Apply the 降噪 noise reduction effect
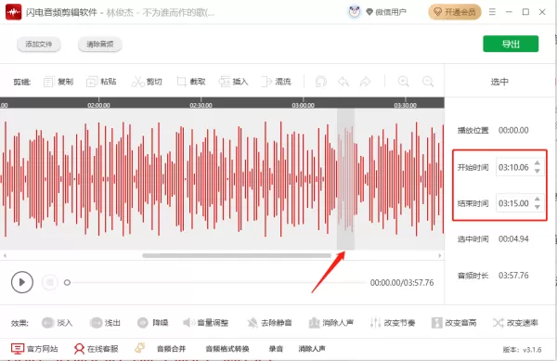 (153, 323)
